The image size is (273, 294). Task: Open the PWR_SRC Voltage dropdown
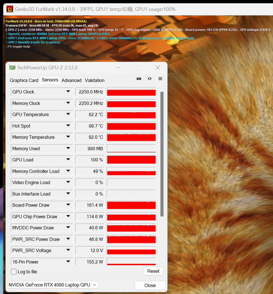68,251
